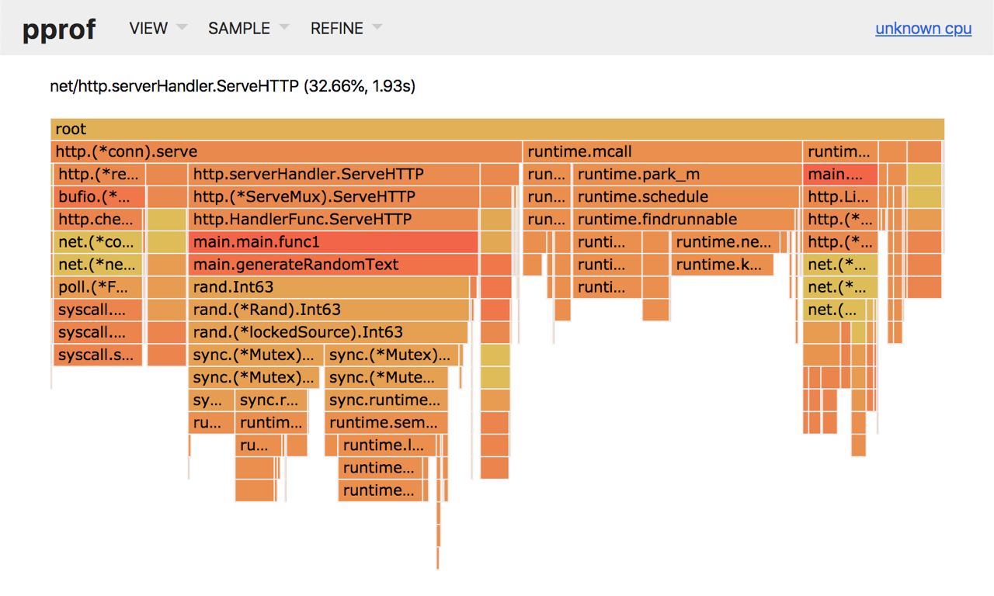Click the http.serverHandler.ServeHTTP frame
This screenshot has height=596, width=994.
pos(333,174)
